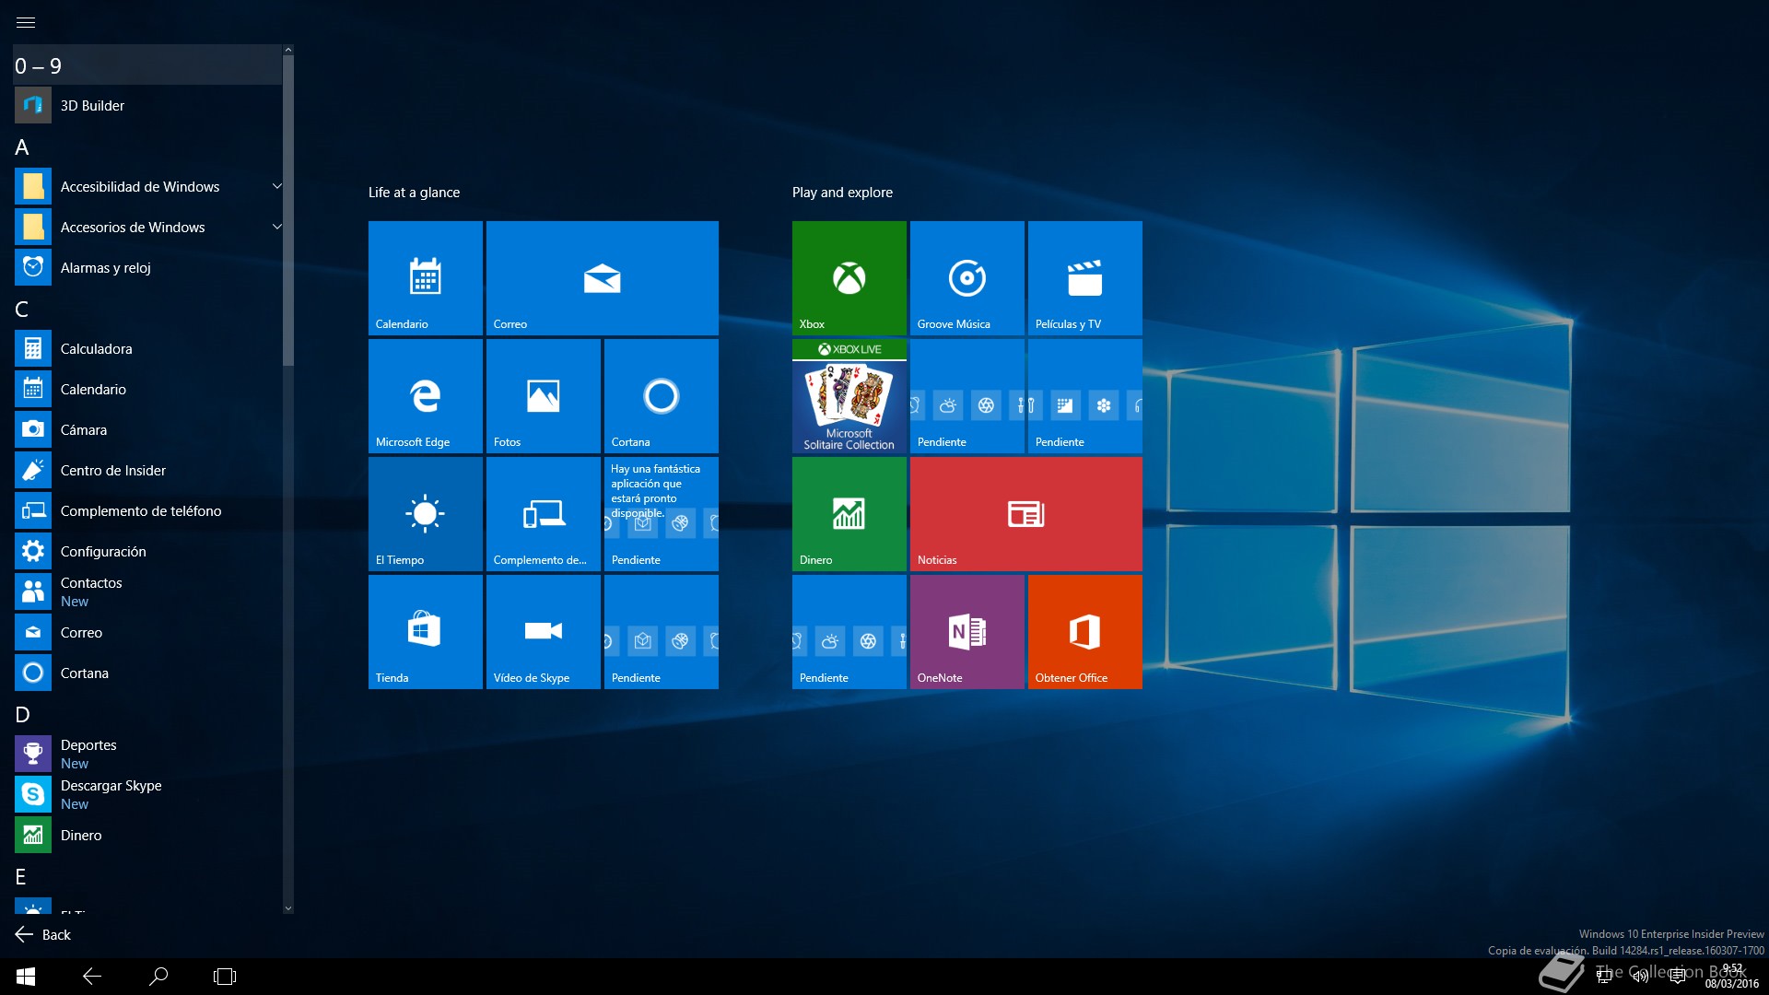Open taskbar search magnifier
Viewport: 1769px width, 995px height.
158,977
